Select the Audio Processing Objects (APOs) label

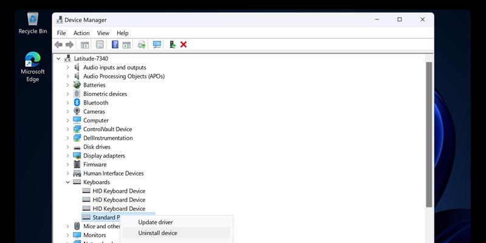pyautogui.click(x=124, y=77)
